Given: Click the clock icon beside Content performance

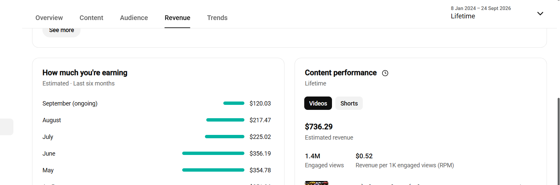Looking at the screenshot, I should (x=385, y=73).
